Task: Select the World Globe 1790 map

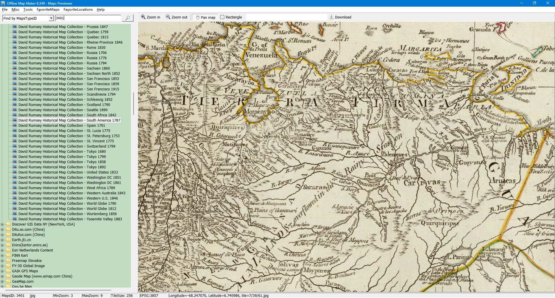Action: [101, 204]
